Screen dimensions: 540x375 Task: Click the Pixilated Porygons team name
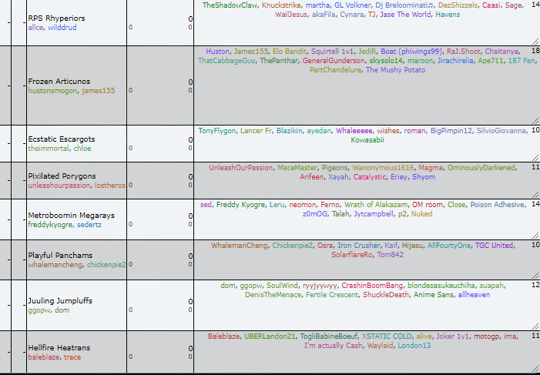[x=62, y=176]
